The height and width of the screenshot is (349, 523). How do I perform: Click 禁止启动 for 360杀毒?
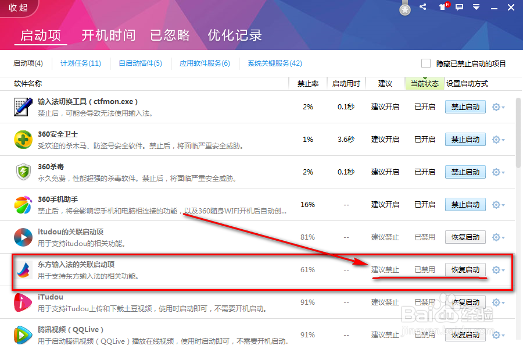point(465,172)
